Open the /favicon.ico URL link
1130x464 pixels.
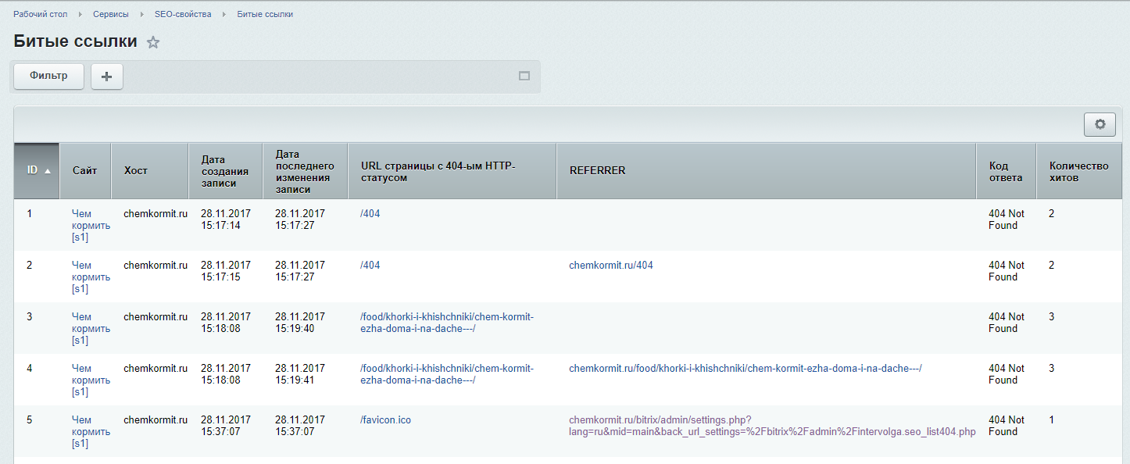[385, 420]
